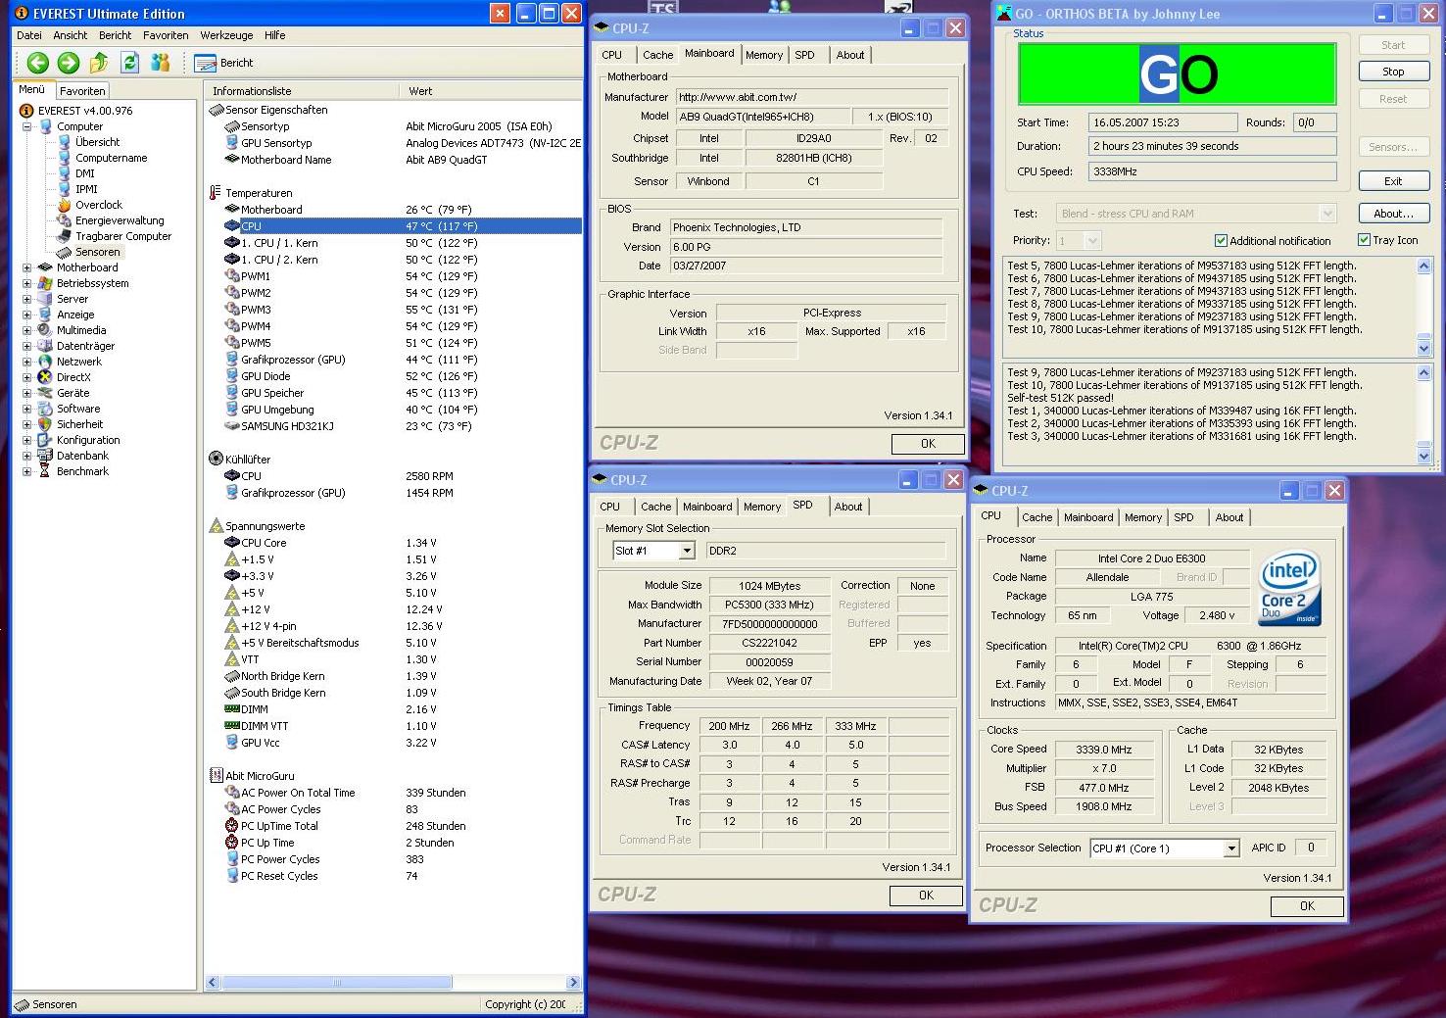Click OK in the Mainboard CPU-Z window
Viewport: 1446px width, 1018px height.
928,444
